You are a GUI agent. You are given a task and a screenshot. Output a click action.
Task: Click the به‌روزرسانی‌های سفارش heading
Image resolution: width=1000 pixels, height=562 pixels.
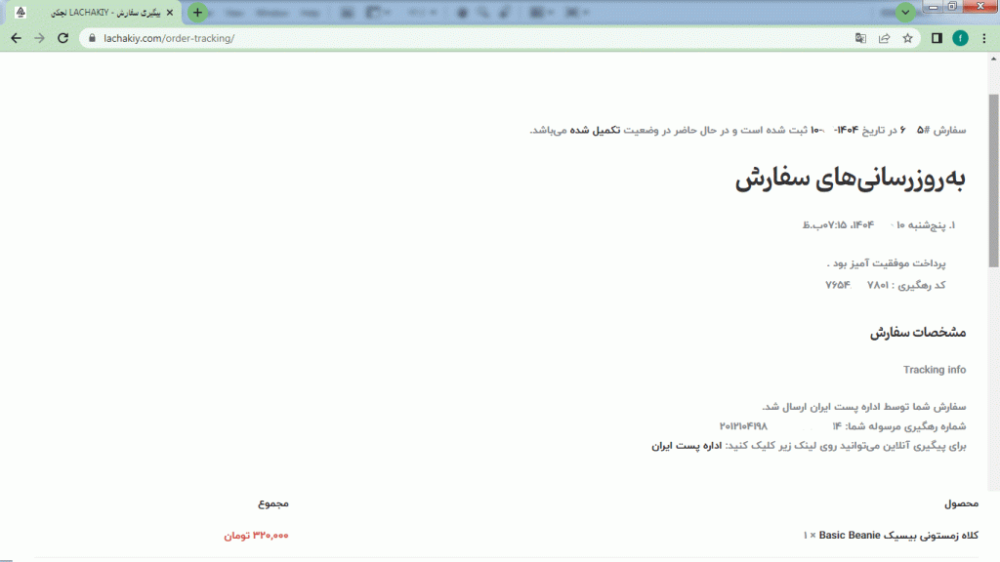[850, 179]
